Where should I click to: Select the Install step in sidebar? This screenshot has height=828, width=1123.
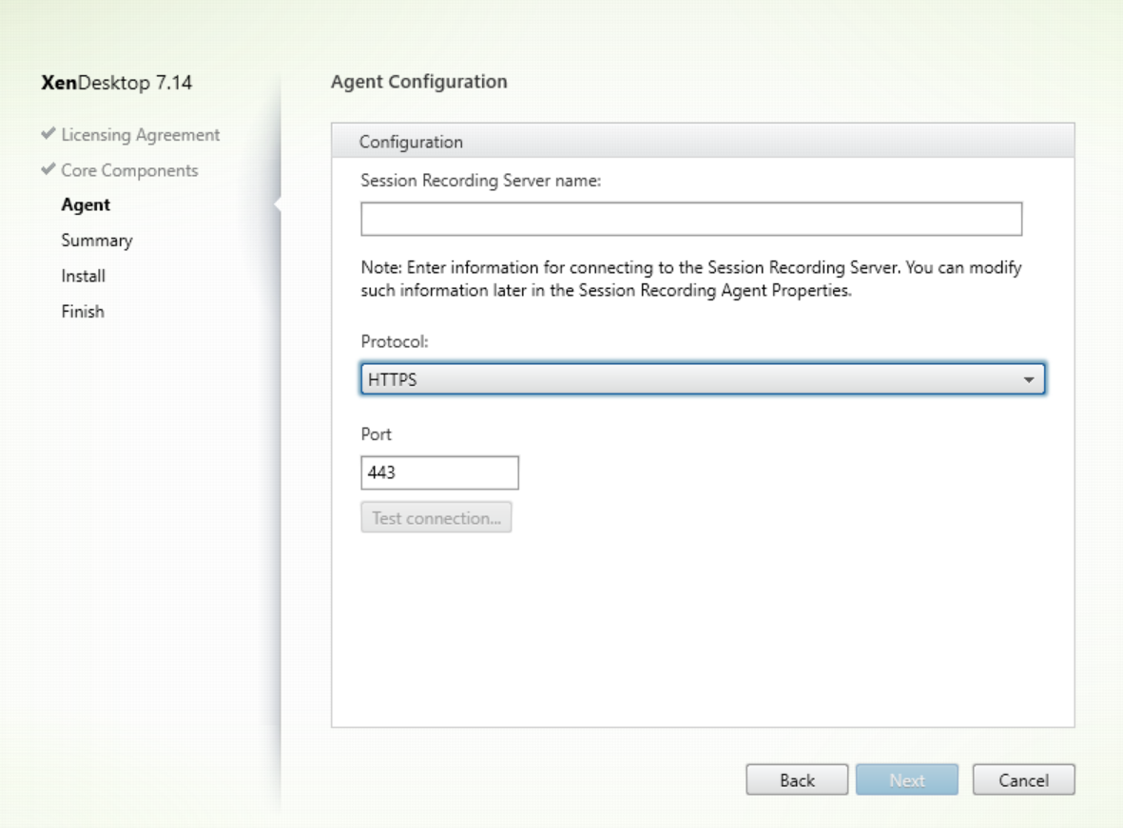coord(83,277)
